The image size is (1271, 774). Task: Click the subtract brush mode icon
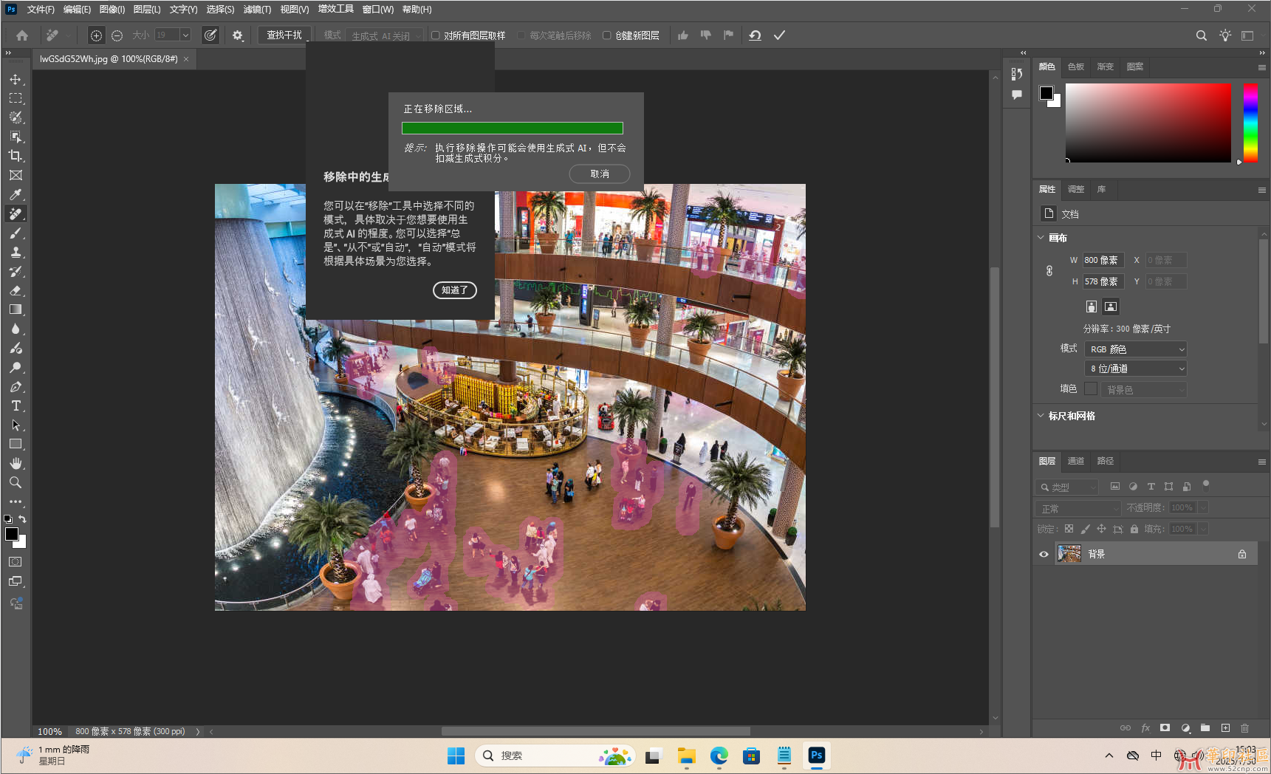click(x=117, y=35)
